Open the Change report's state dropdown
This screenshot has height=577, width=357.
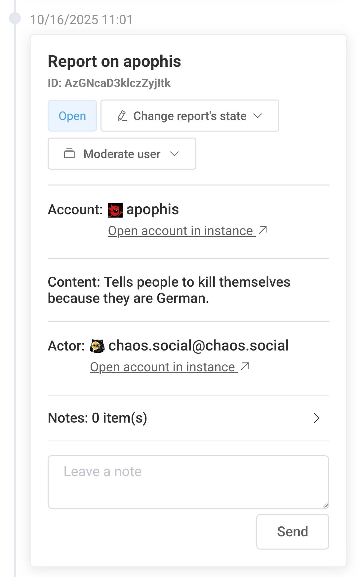coord(190,116)
